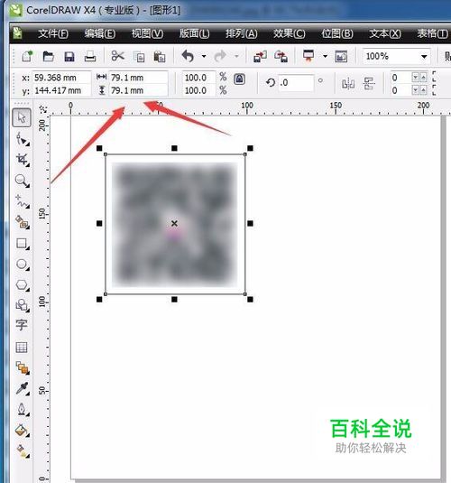The width and height of the screenshot is (451, 483).
Task: Click the blurred QR code image
Action: pyautogui.click(x=175, y=224)
